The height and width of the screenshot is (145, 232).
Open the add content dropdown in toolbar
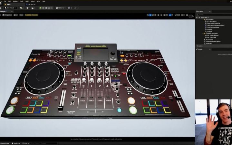coord(22,8)
